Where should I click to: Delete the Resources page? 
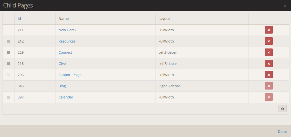click(x=268, y=41)
